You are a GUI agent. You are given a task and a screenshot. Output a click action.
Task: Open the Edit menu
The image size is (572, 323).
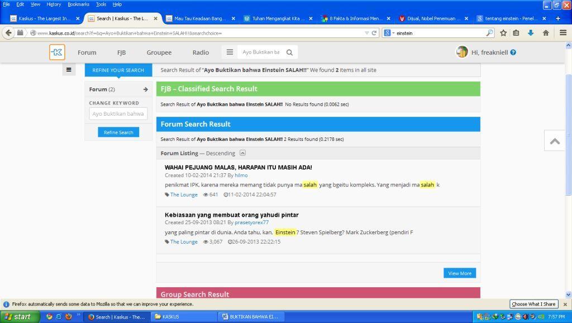20,4
